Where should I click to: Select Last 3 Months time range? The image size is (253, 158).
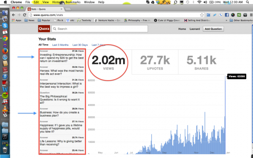(60, 45)
